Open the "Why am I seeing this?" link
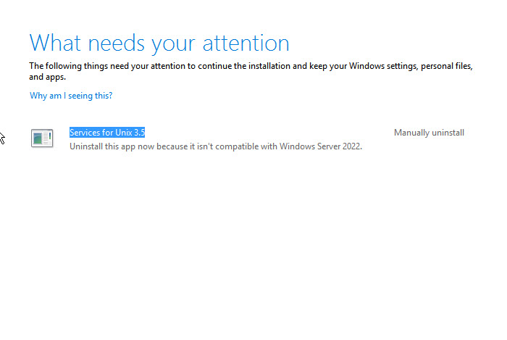Image resolution: width=507 pixels, height=340 pixels. 71,96
